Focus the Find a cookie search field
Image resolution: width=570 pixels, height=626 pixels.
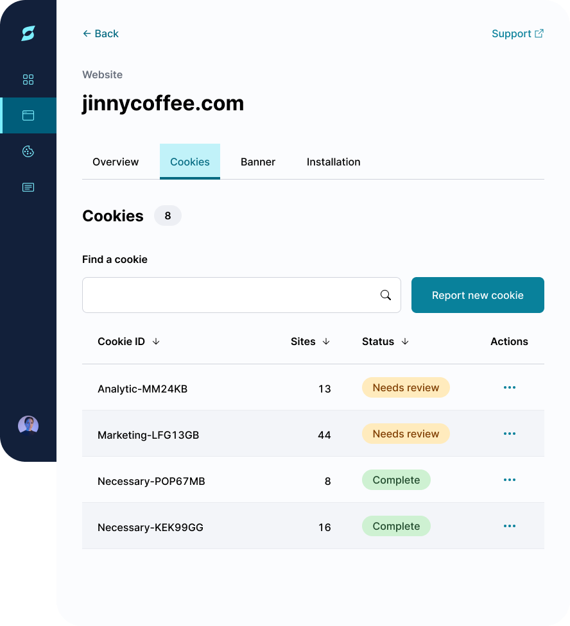(x=241, y=295)
